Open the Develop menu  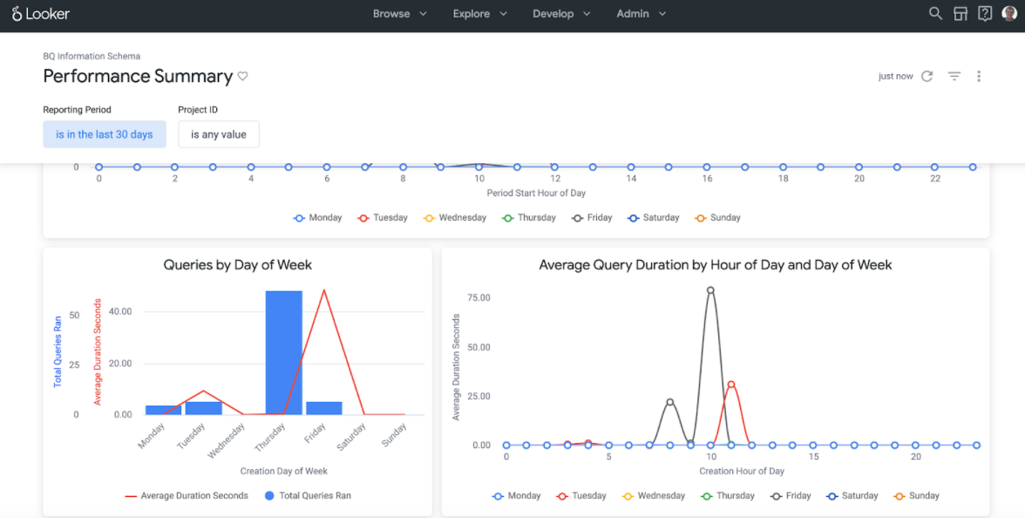point(561,14)
